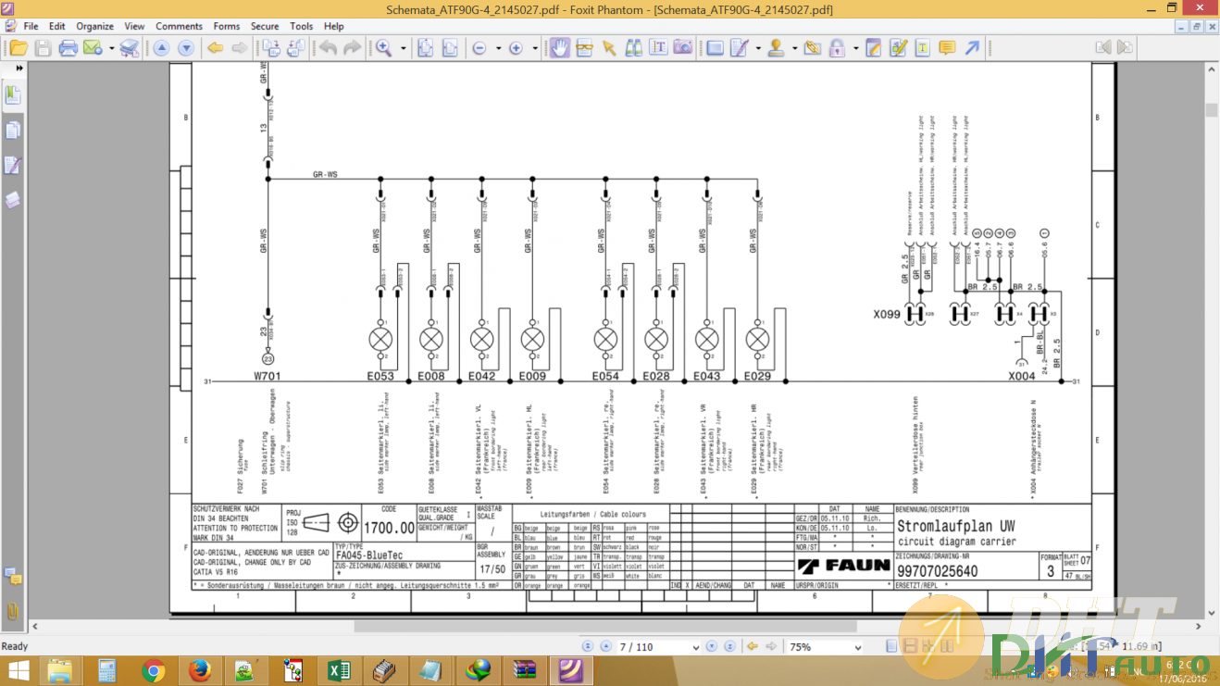The width and height of the screenshot is (1220, 686).
Task: Open dropdown beside Zoom In plus button
Action: (x=534, y=48)
